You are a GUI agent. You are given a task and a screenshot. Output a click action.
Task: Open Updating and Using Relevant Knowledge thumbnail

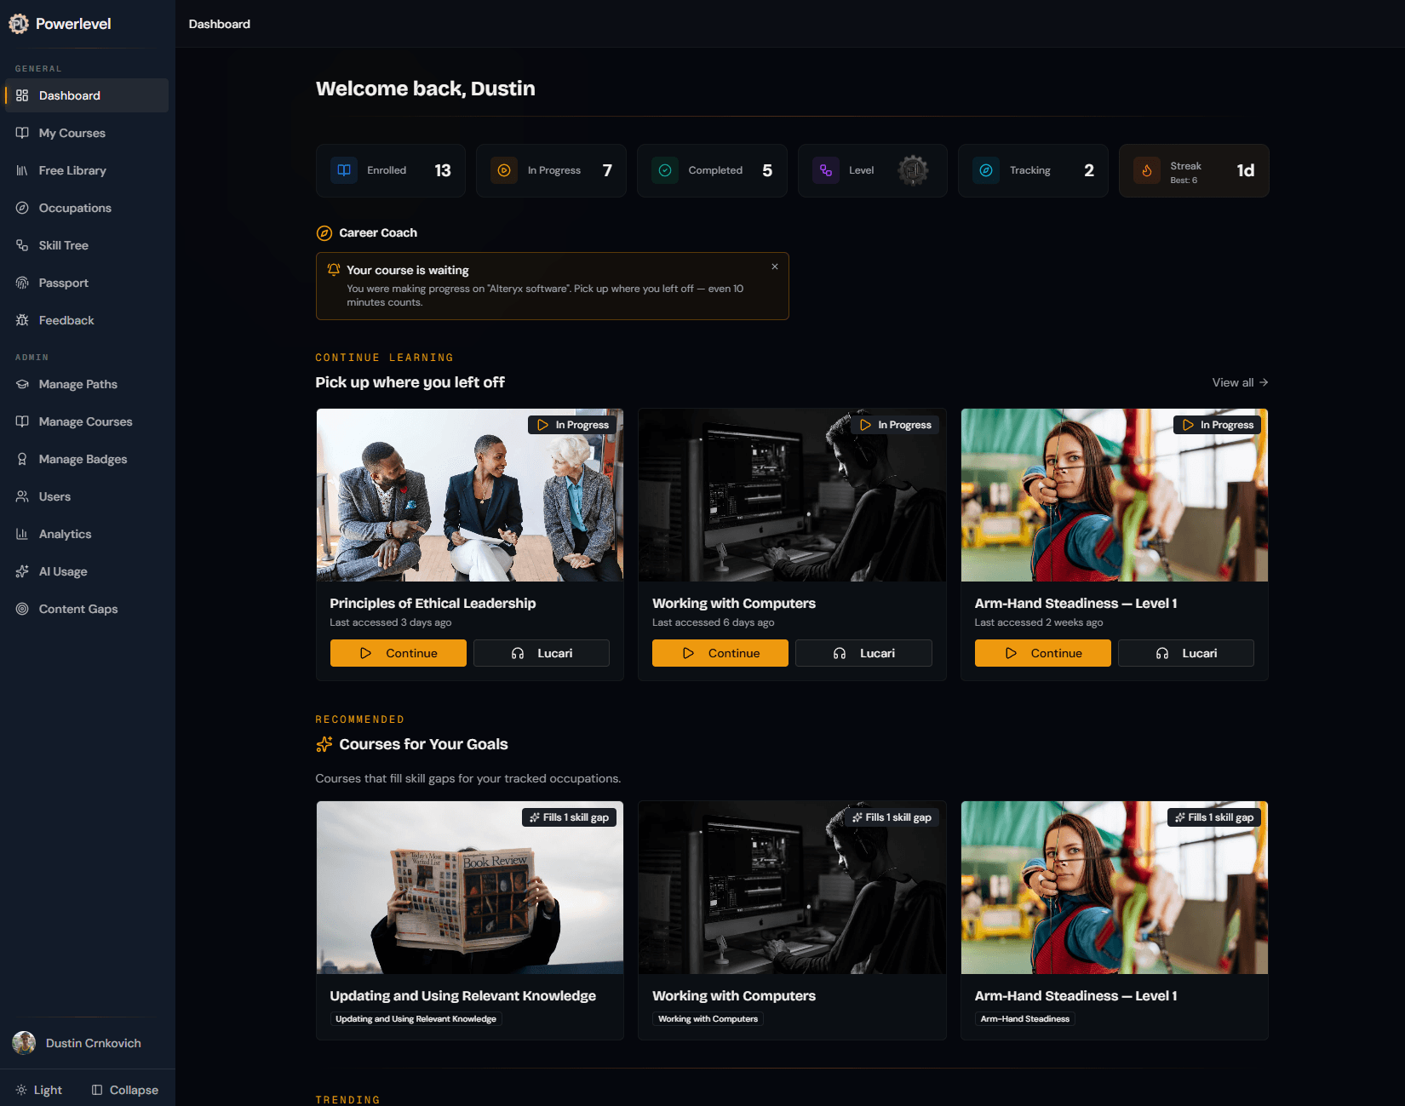click(469, 887)
